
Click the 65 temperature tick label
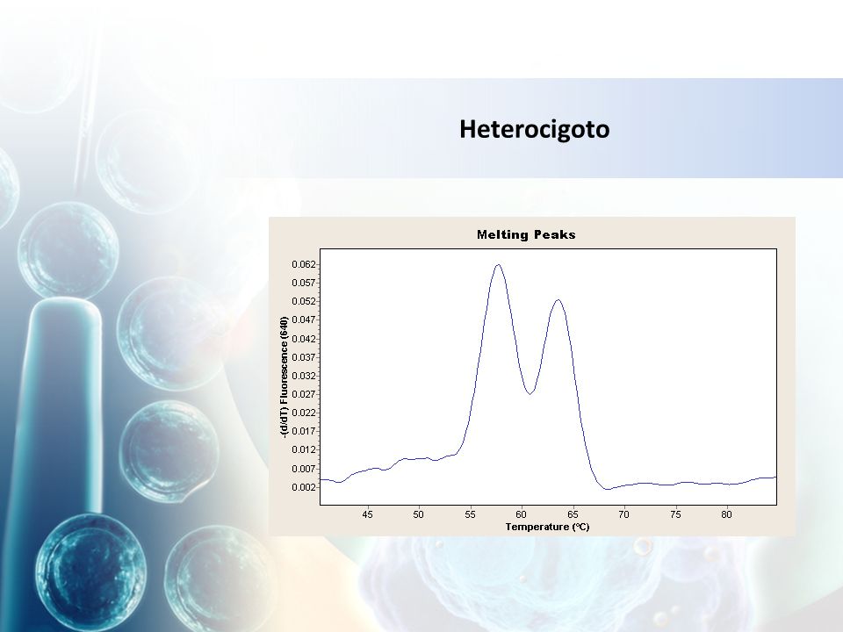point(573,514)
